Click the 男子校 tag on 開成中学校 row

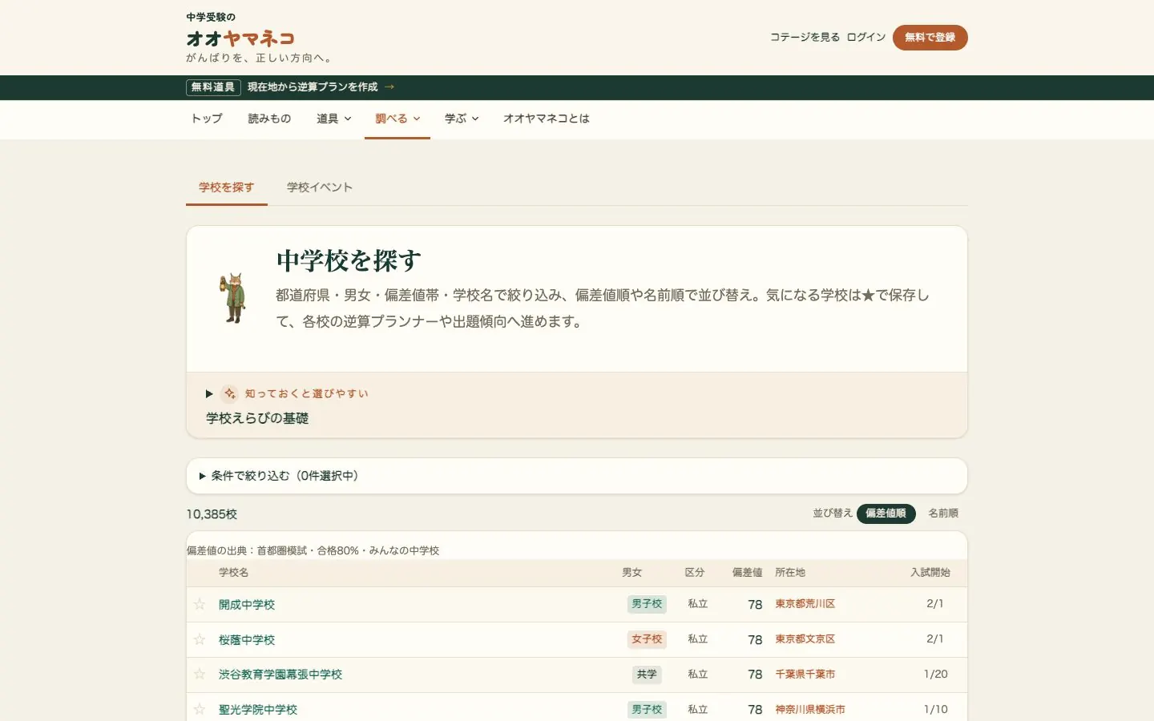[647, 604]
